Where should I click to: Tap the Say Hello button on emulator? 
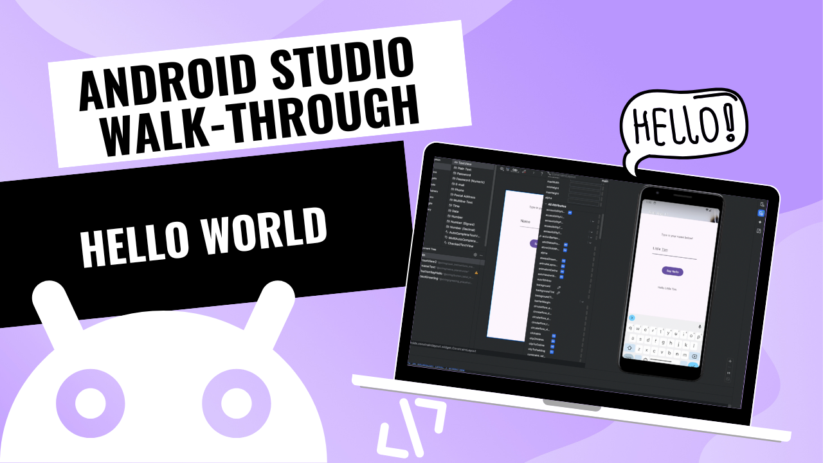(x=673, y=271)
